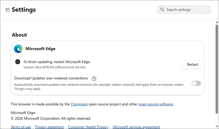Image resolution: width=219 pixels, height=129 pixels.
Task: Click the scrollbar down arrow
Action: click(x=217, y=127)
